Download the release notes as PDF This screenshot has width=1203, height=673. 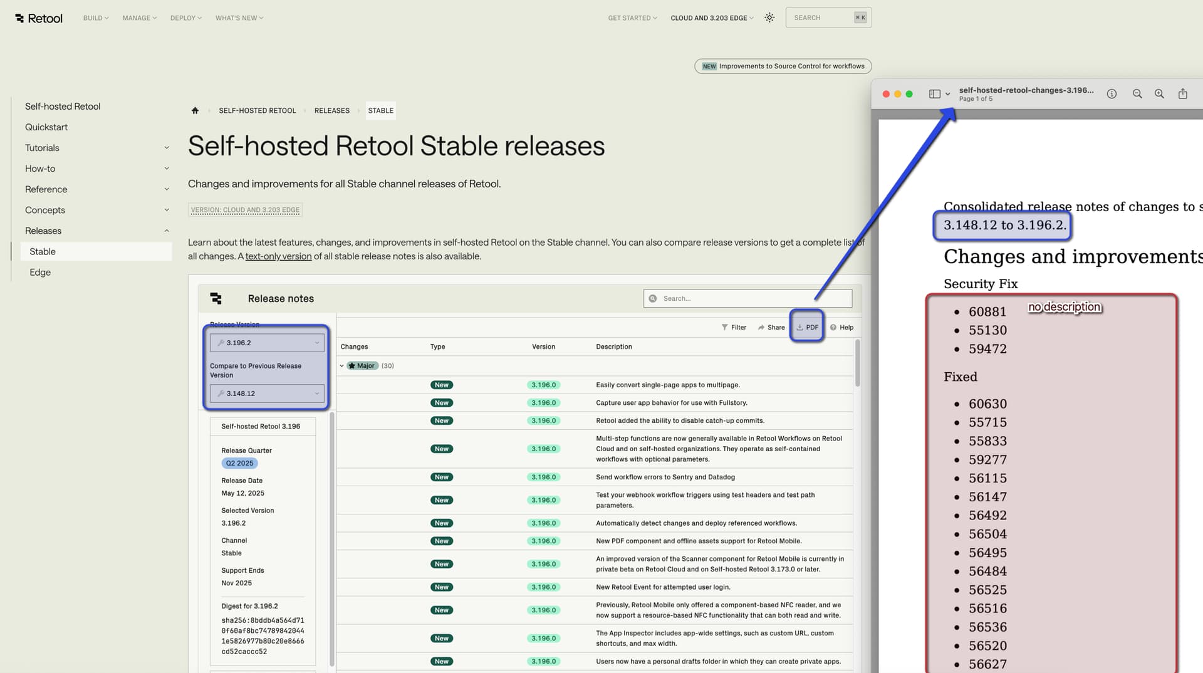pyautogui.click(x=807, y=327)
